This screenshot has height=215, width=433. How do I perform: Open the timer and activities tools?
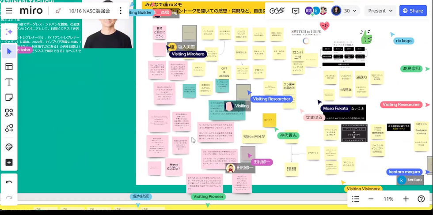tap(277, 11)
